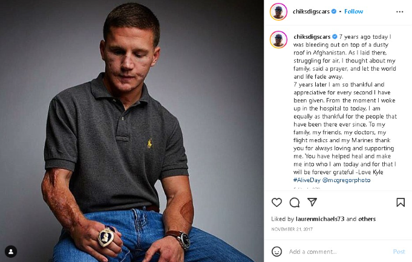Open comments via speech bubble icon
Viewport: 412px width, 262px height.
coord(295,203)
